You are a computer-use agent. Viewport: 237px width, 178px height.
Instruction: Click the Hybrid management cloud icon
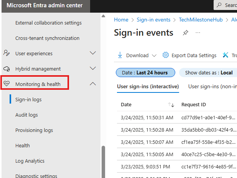[7, 69]
